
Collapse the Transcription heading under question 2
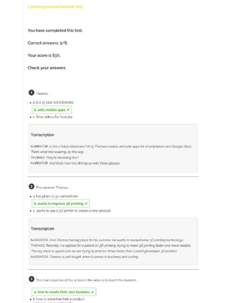(x=42, y=229)
